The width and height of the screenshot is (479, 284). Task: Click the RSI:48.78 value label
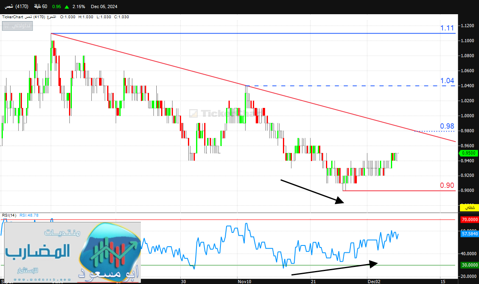click(x=29, y=215)
